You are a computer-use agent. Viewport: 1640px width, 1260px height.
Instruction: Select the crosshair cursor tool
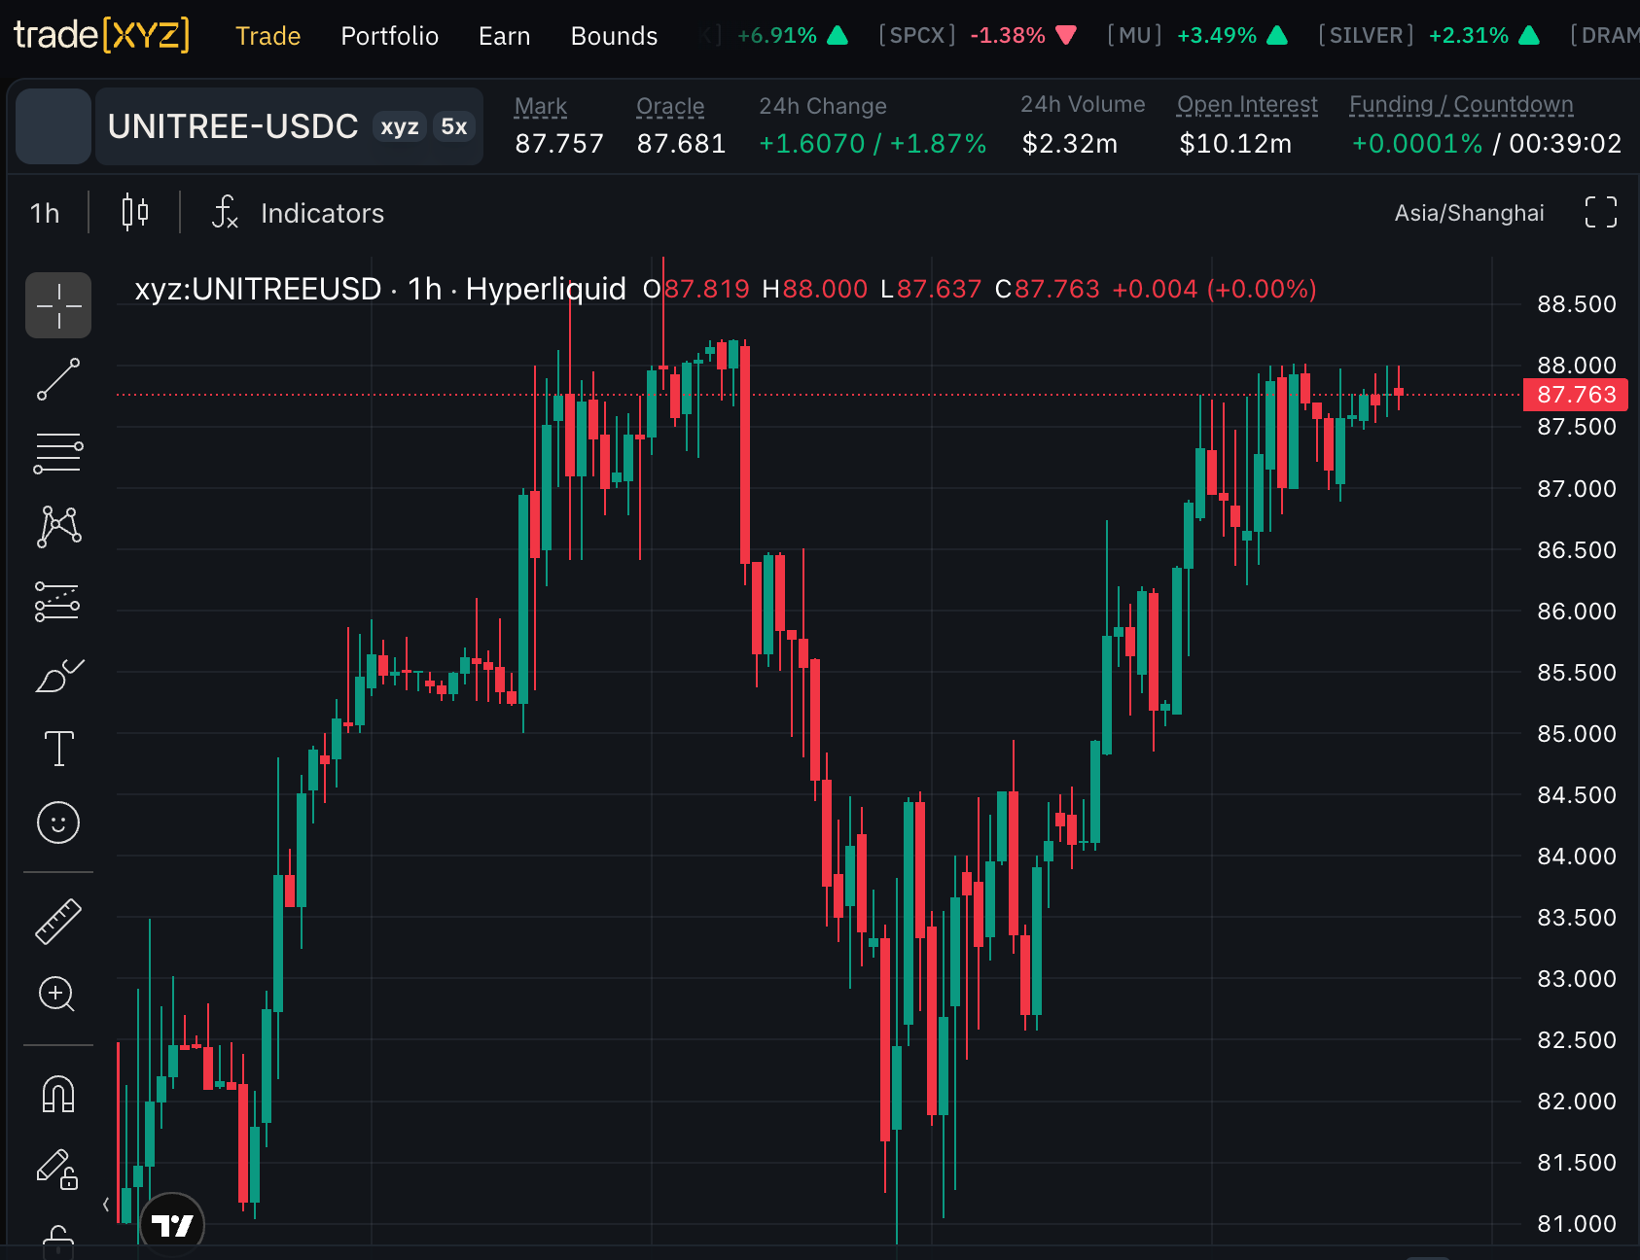click(58, 305)
